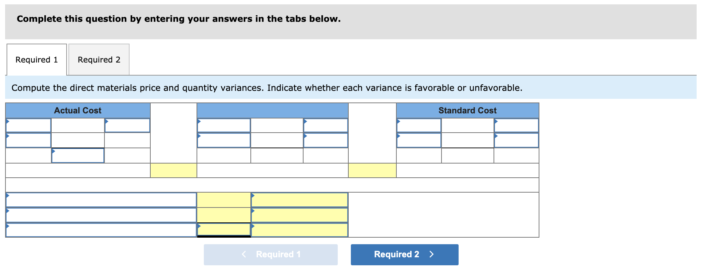Expand the first dropdown under Standard Cost header
The width and height of the screenshot is (701, 274).
[419, 125]
